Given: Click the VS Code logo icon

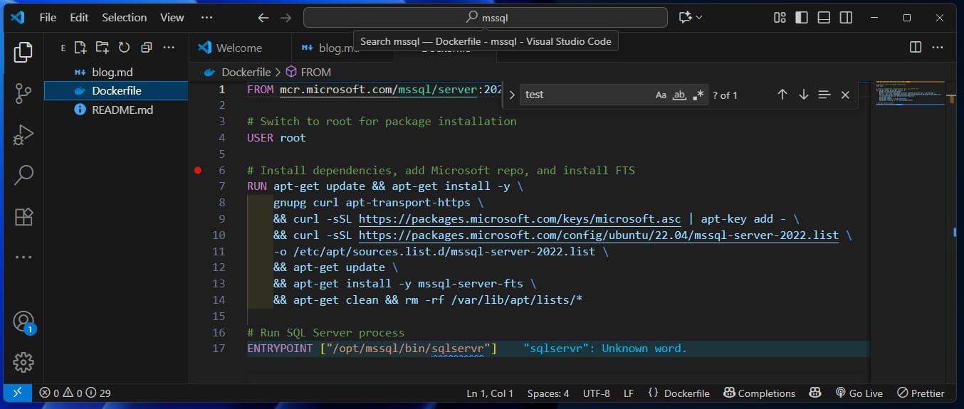Looking at the screenshot, I should click(18, 17).
